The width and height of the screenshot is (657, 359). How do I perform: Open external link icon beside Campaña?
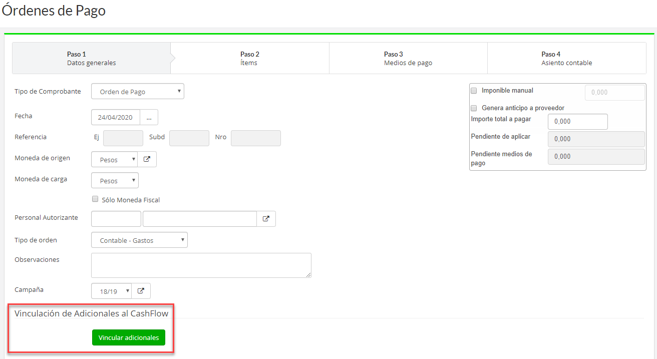(x=141, y=291)
